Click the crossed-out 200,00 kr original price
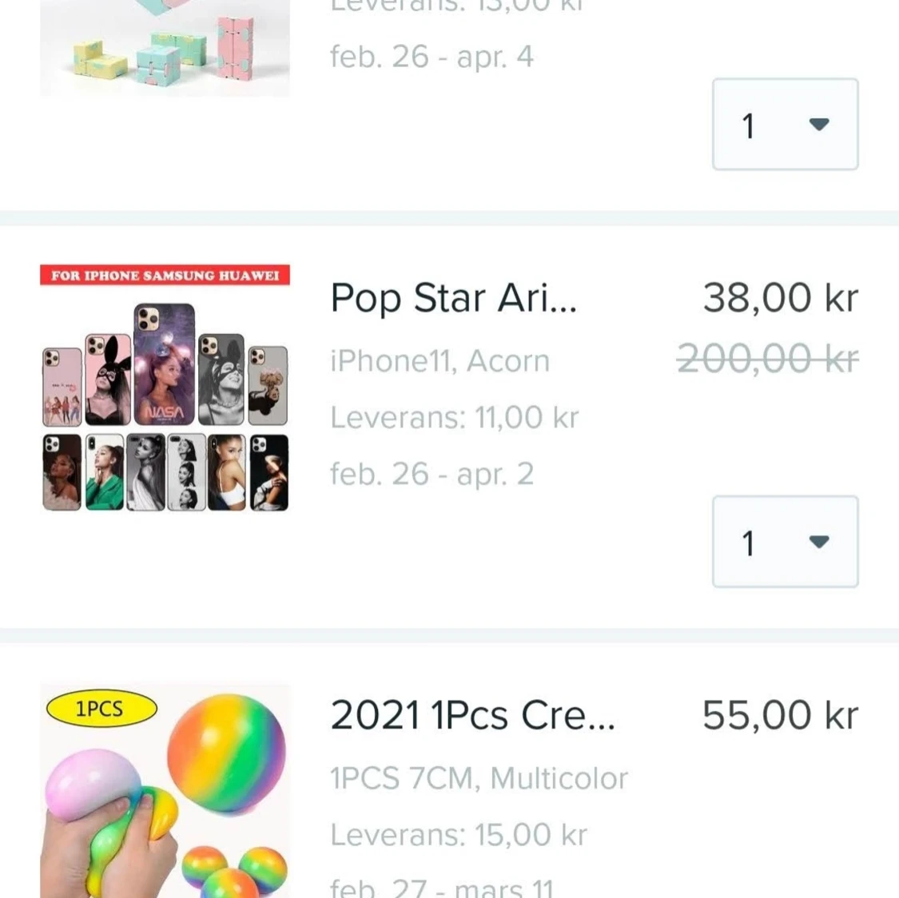899x898 pixels. pos(767,359)
